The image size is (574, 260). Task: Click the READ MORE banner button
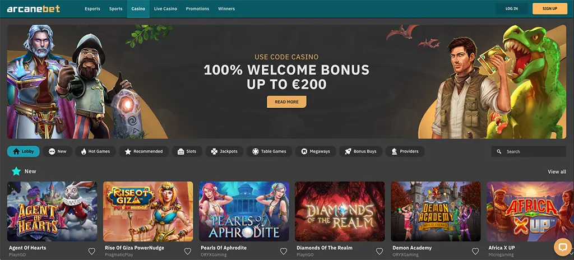[x=286, y=102]
